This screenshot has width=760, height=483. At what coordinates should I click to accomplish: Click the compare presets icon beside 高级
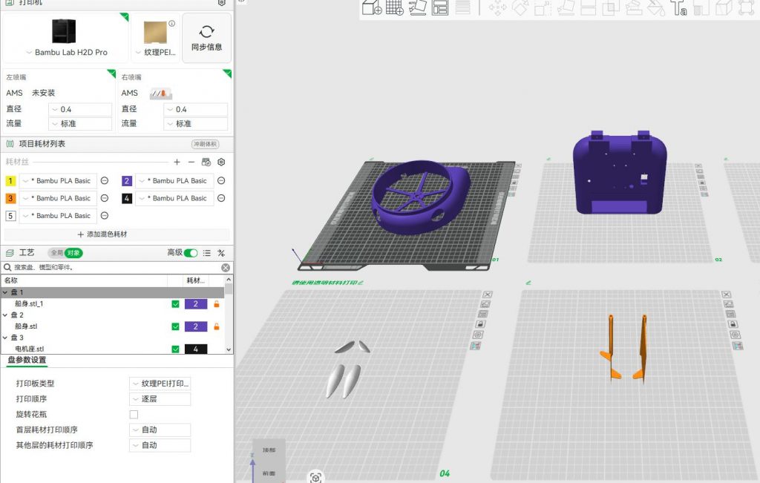point(221,253)
